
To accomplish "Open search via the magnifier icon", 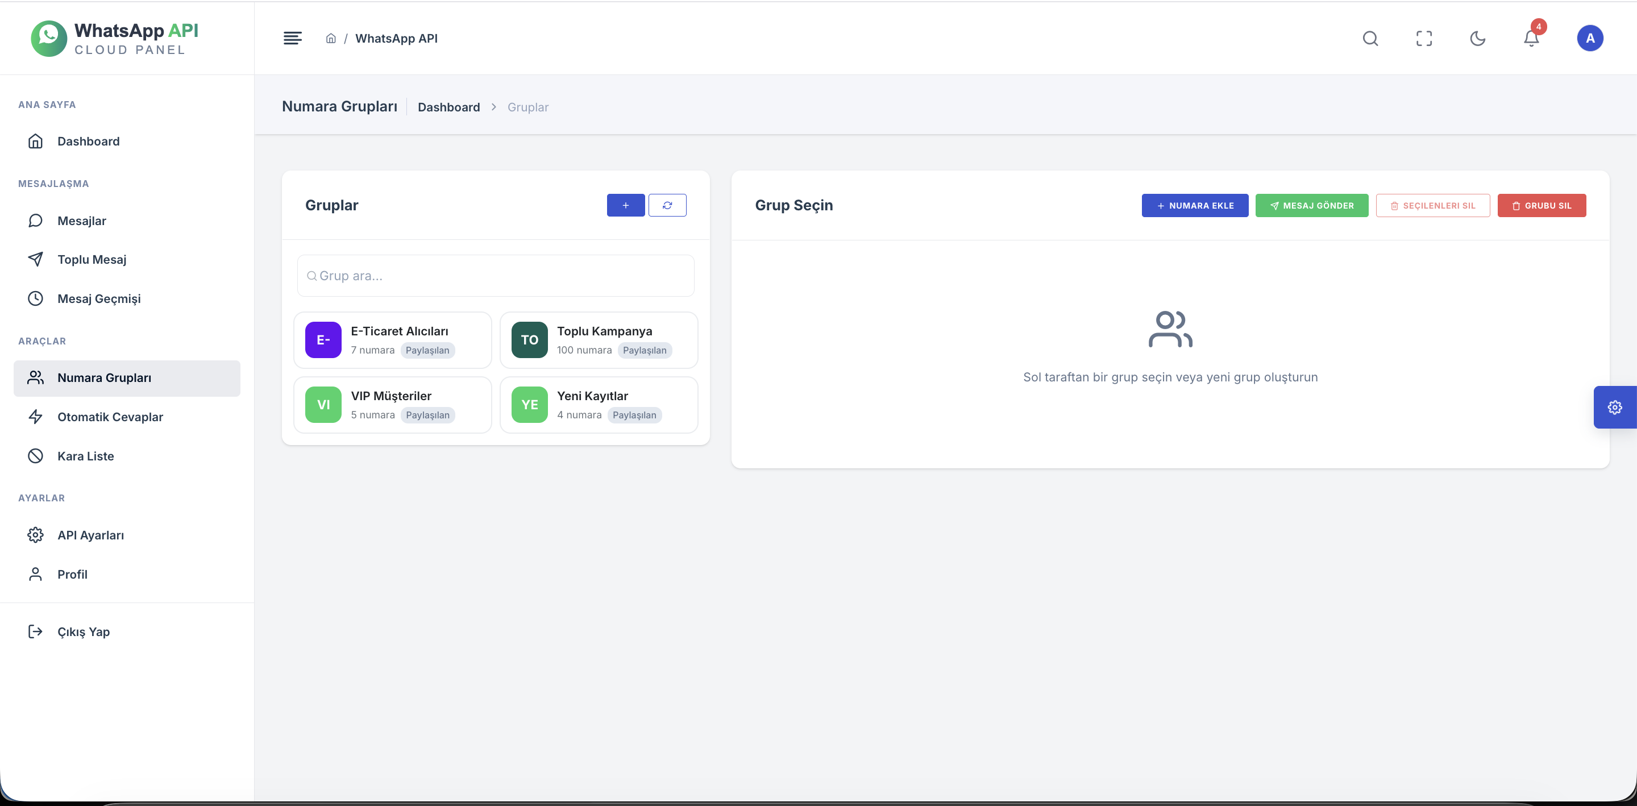I will [1370, 39].
